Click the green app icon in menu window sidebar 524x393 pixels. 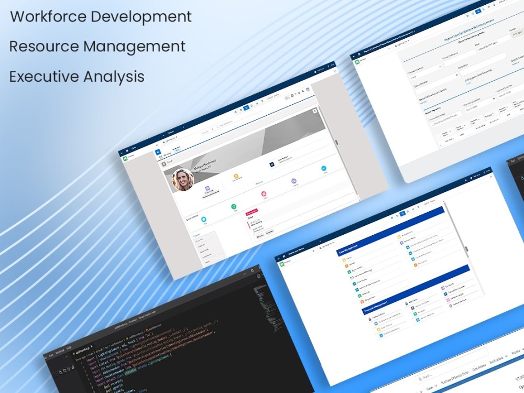pyautogui.click(x=282, y=264)
